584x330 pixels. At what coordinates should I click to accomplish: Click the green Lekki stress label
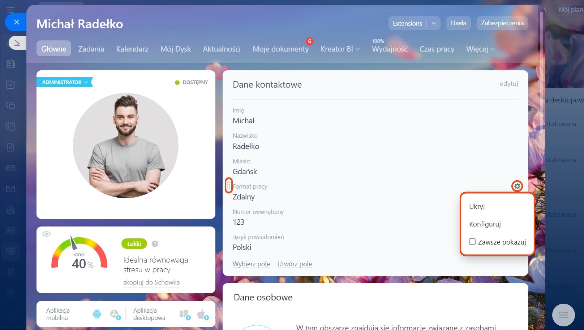click(x=134, y=244)
